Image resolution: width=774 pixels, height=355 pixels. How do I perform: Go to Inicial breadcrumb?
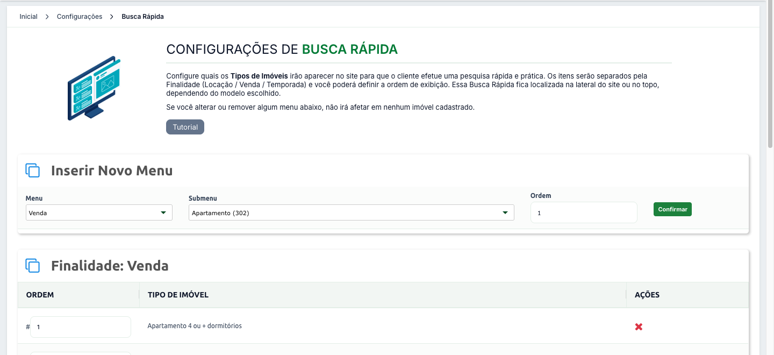click(28, 17)
